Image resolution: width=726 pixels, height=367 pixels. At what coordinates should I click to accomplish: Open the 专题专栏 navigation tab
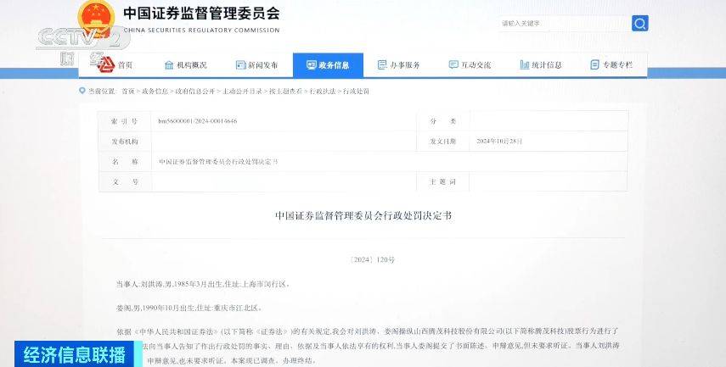617,65
